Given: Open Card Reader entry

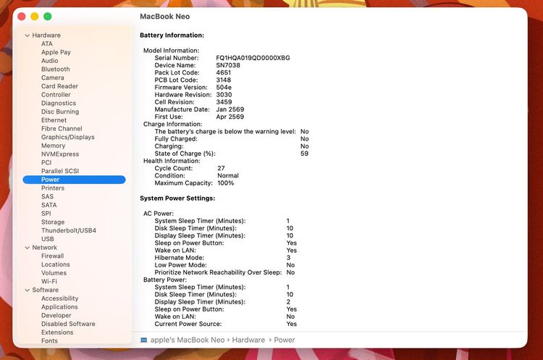Looking at the screenshot, I should 59,86.
